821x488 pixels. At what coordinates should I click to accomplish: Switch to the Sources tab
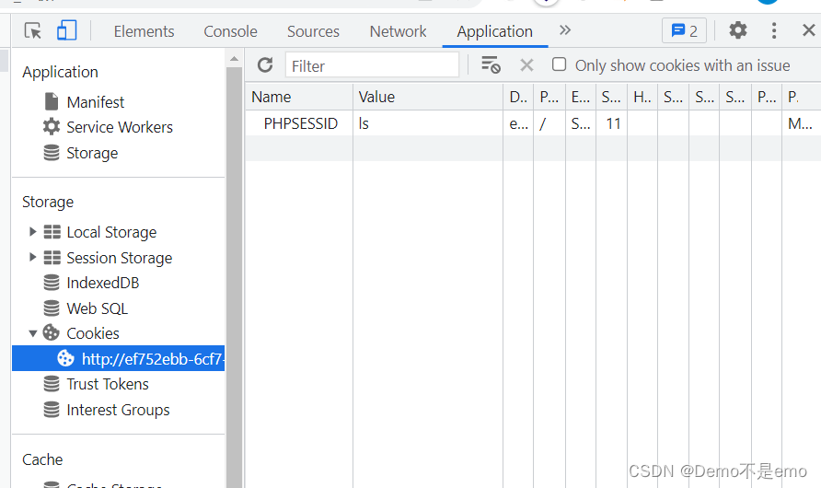[313, 31]
